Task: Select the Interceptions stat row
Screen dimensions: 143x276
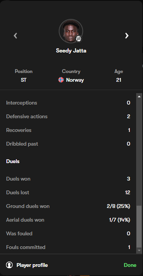Action: pos(68,103)
